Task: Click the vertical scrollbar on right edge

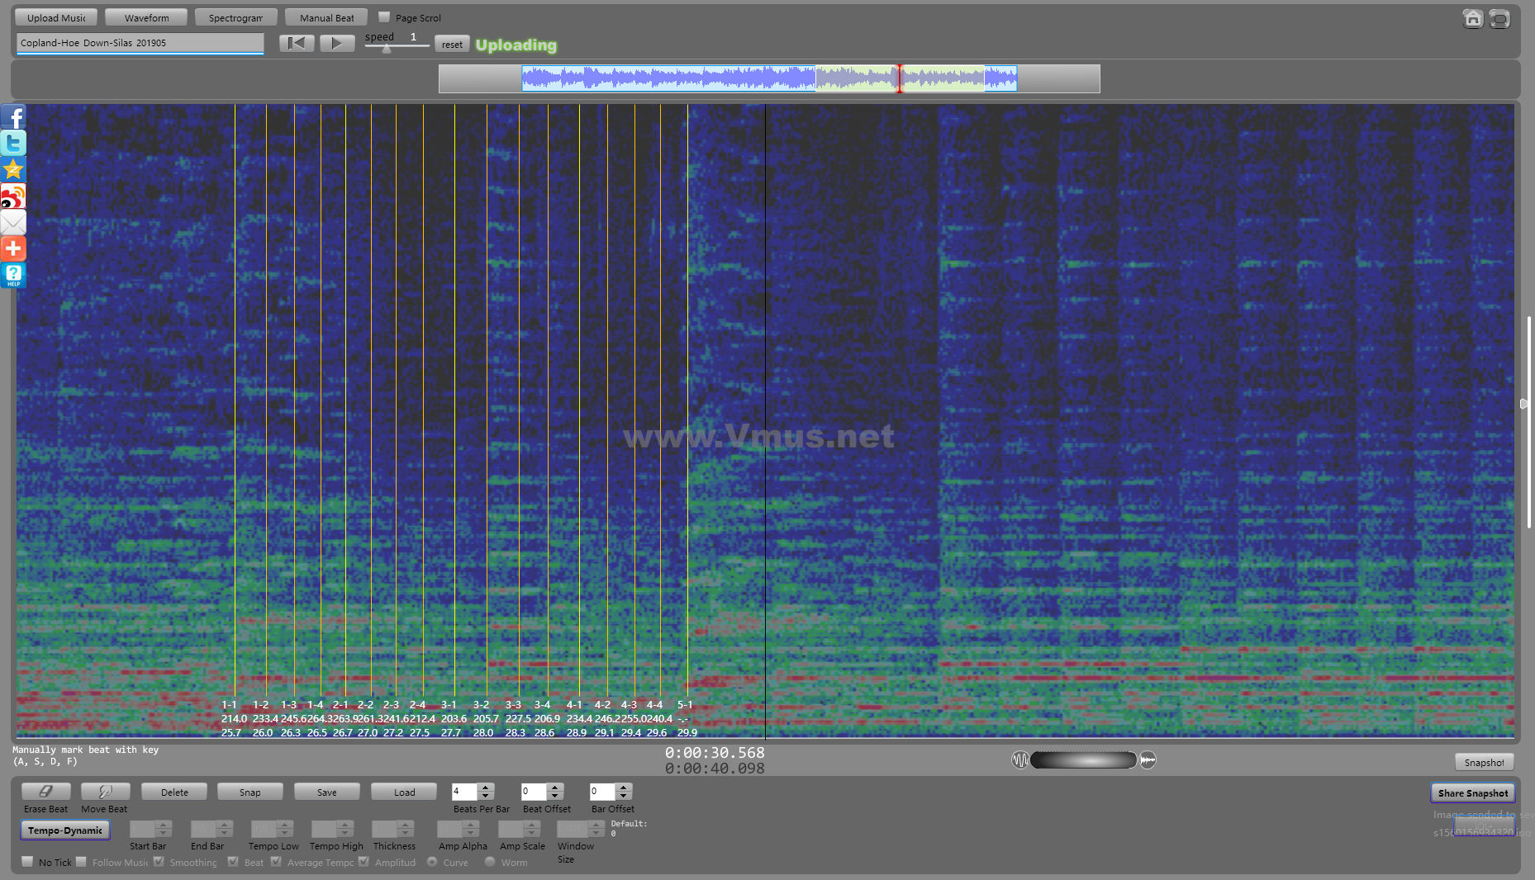Action: [x=1529, y=421]
